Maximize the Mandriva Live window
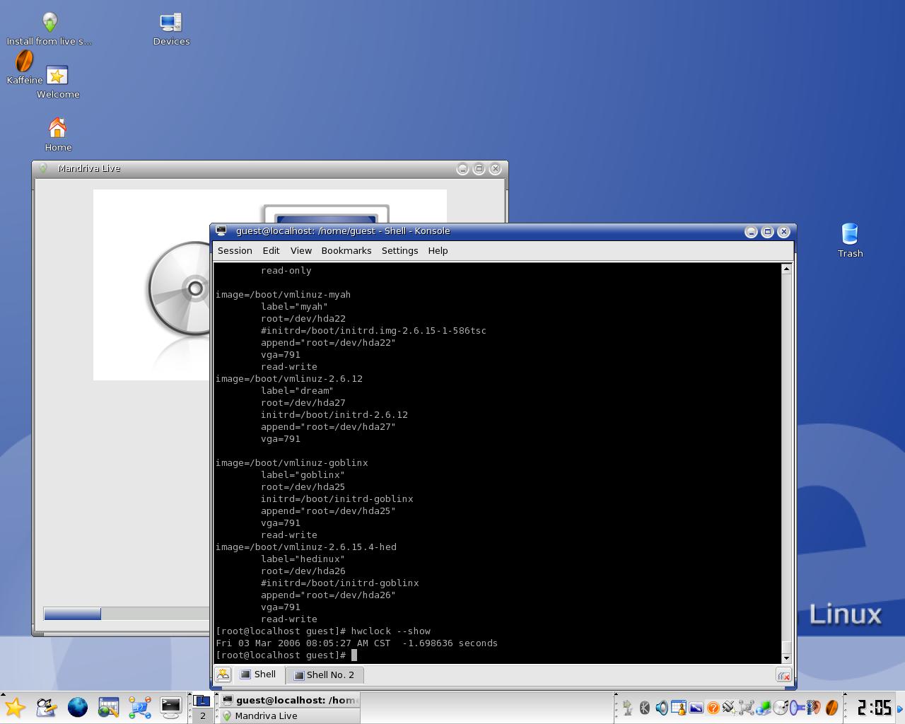 pyautogui.click(x=479, y=168)
